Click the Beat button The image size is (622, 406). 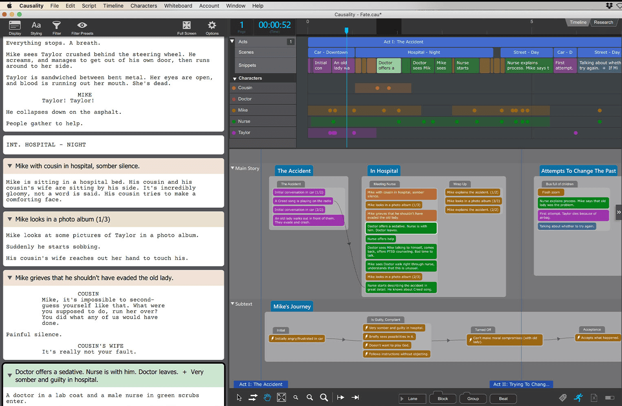(x=503, y=399)
